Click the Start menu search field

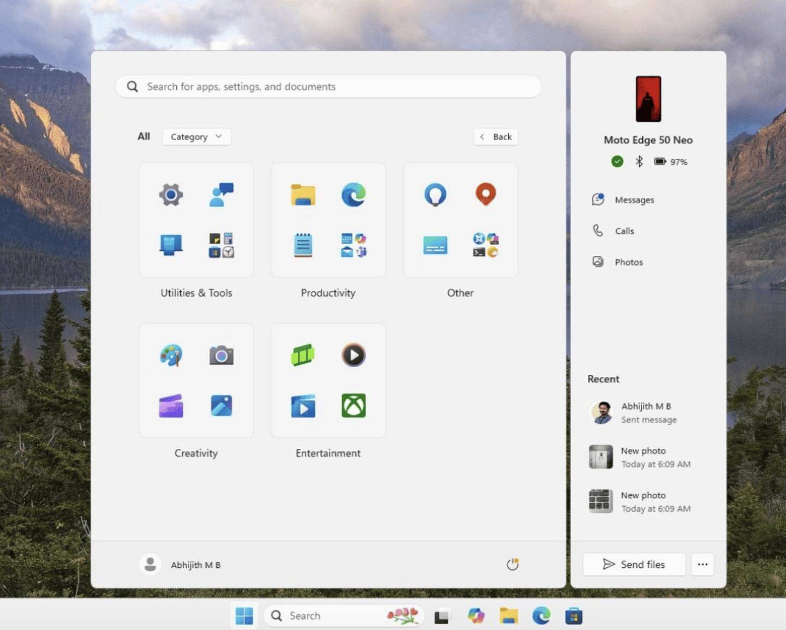pos(328,87)
